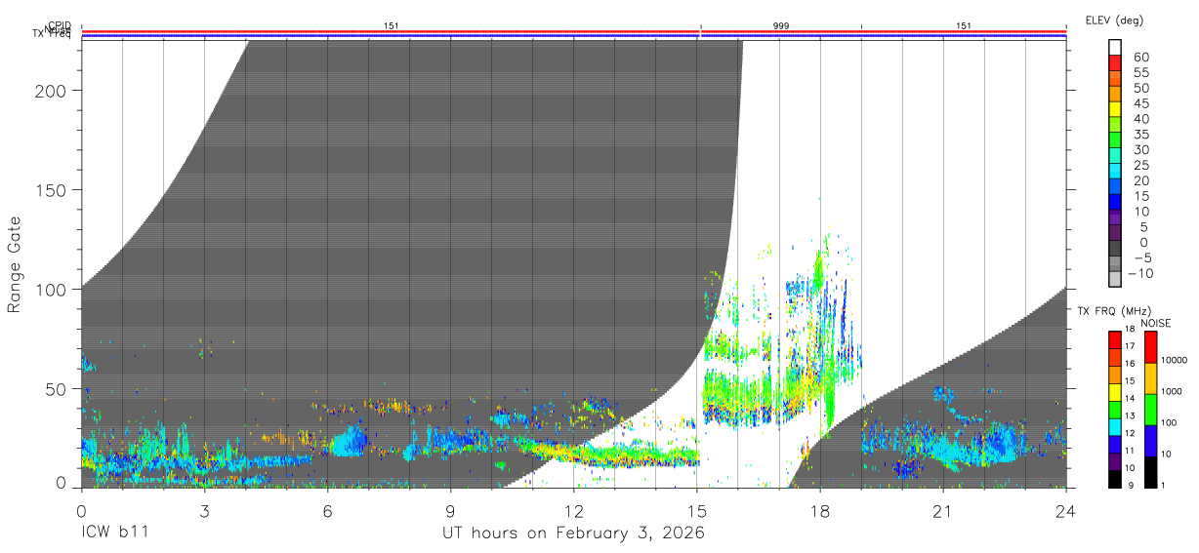Click the red segment of the ELEV color bar
1199x553 pixels.
(1116, 65)
